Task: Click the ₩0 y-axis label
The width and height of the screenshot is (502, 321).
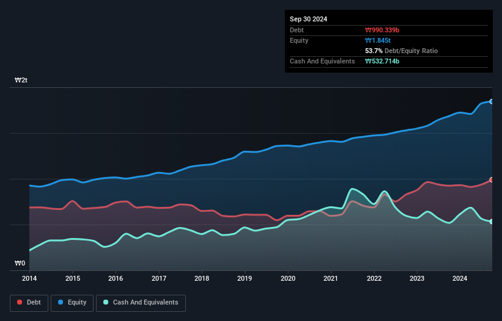Action: pos(20,263)
